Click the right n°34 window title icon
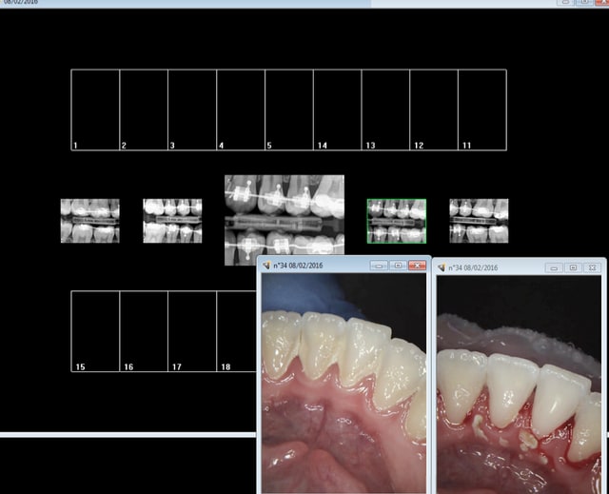Viewport: 609px width, 494px height. (442, 267)
